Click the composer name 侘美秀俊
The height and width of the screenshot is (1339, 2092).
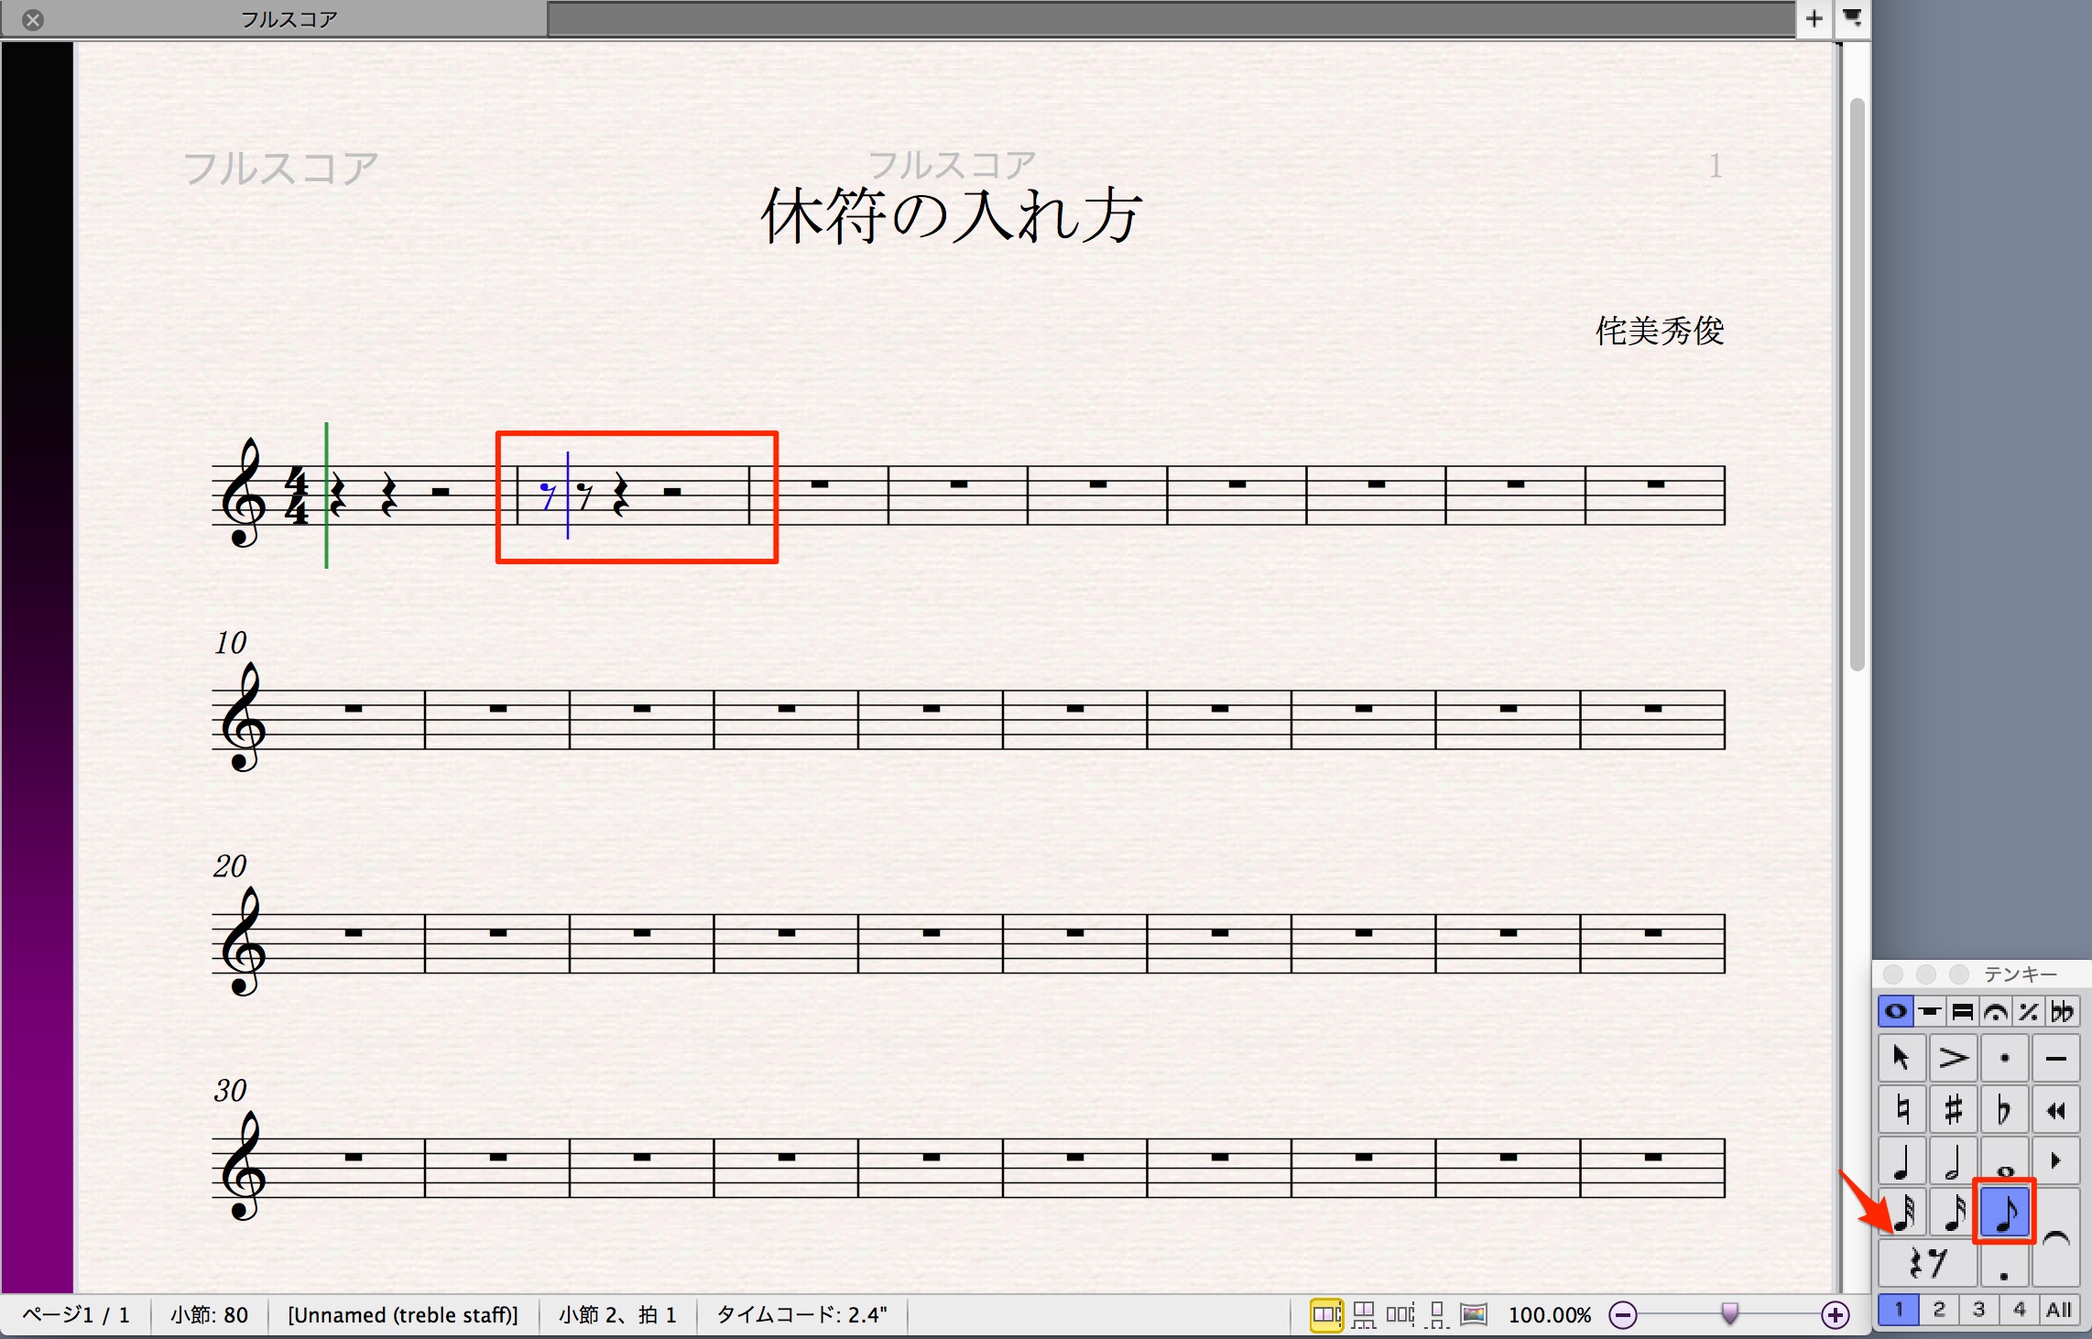[x=1660, y=331]
